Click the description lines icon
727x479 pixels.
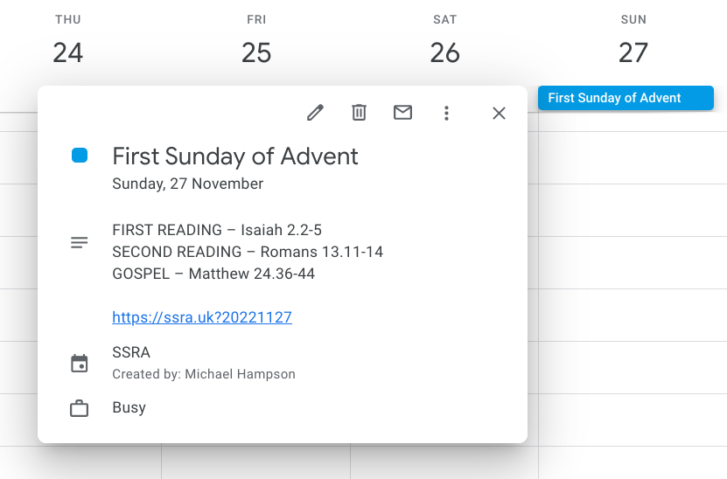pyautogui.click(x=80, y=242)
